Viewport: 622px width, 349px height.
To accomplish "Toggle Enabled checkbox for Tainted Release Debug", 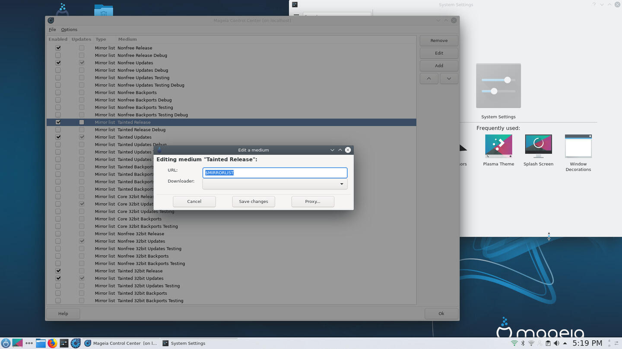I will (x=58, y=130).
